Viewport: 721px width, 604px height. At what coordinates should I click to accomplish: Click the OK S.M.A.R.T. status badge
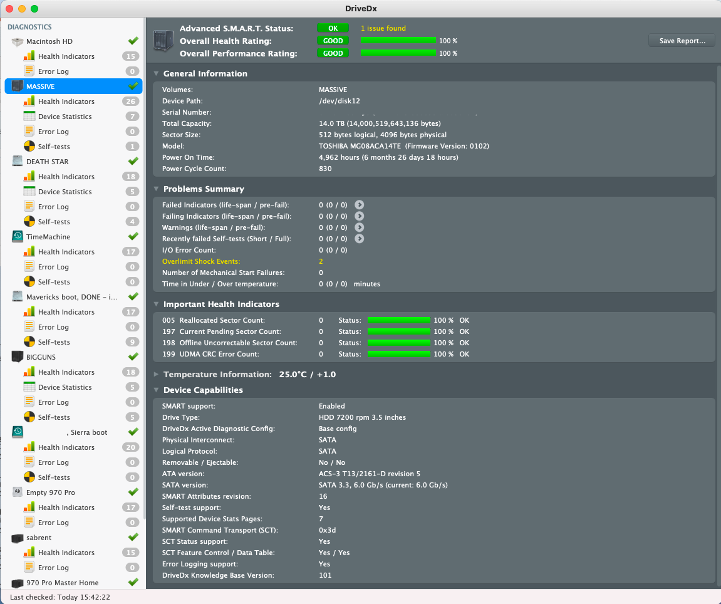[x=333, y=28]
